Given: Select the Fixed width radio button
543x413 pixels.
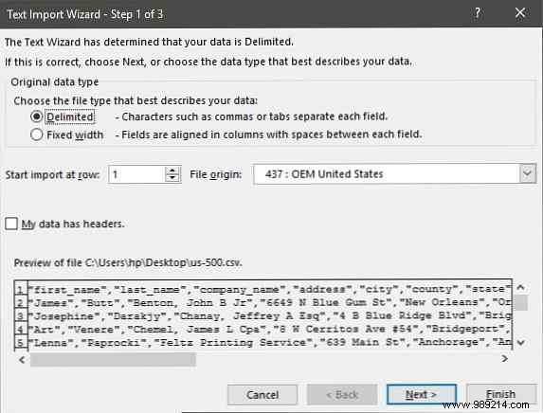Looking at the screenshot, I should point(36,135).
